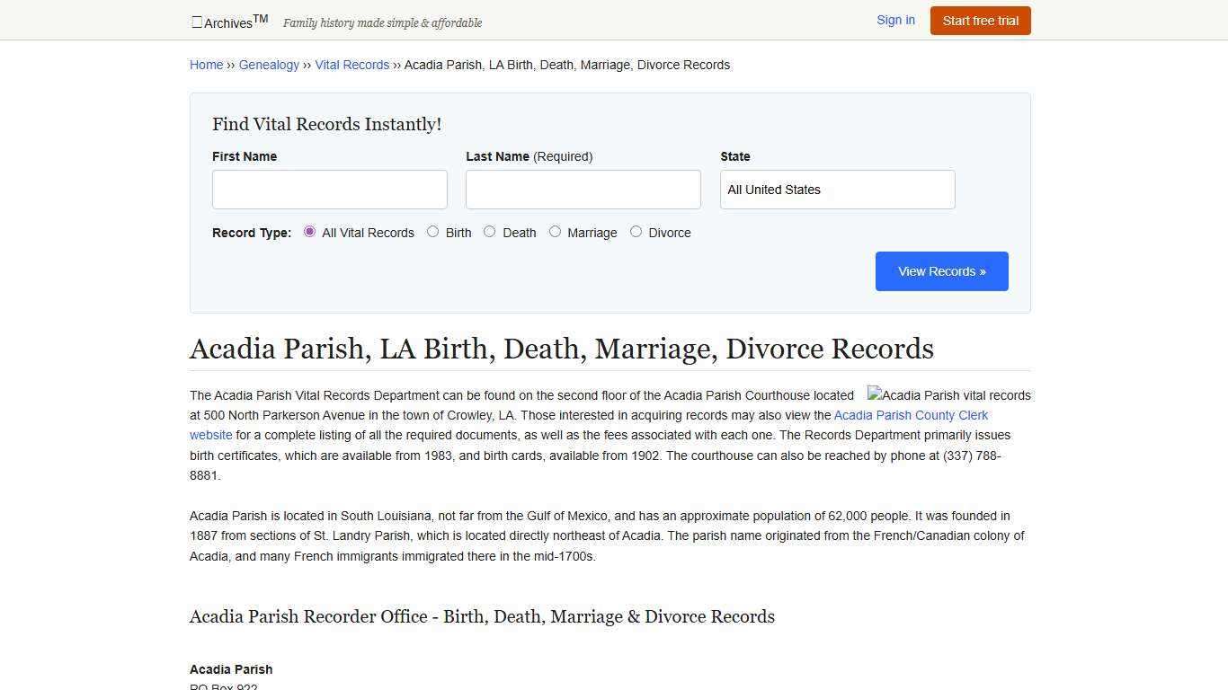Open the Vital Records breadcrumb link

[x=351, y=65]
